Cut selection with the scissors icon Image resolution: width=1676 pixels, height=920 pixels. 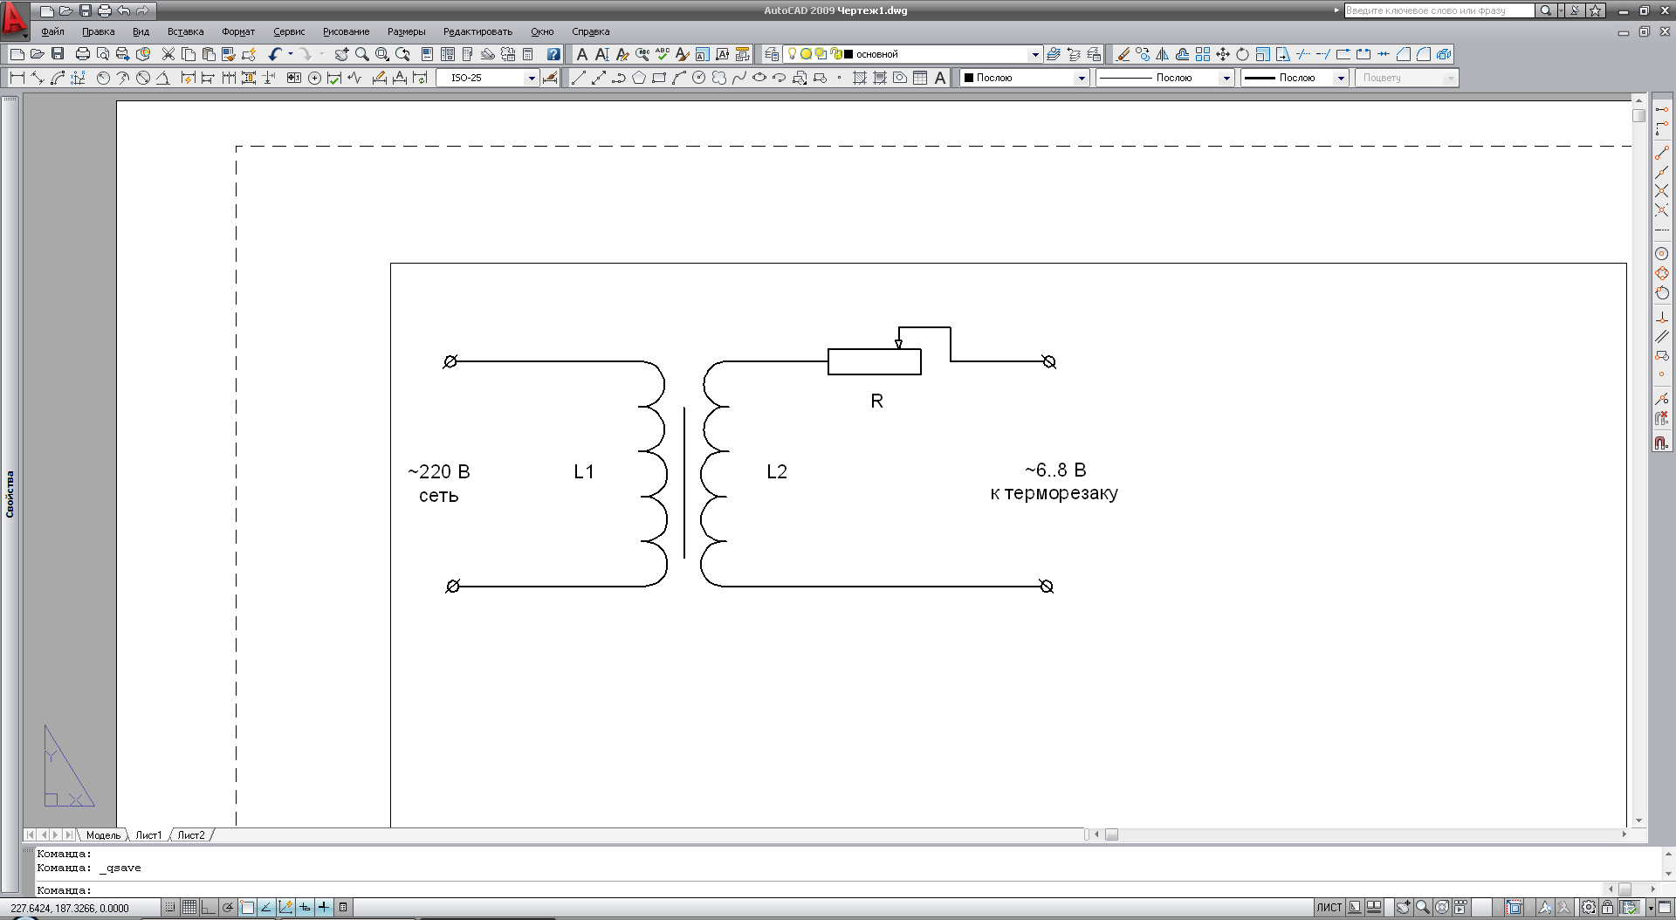click(168, 54)
